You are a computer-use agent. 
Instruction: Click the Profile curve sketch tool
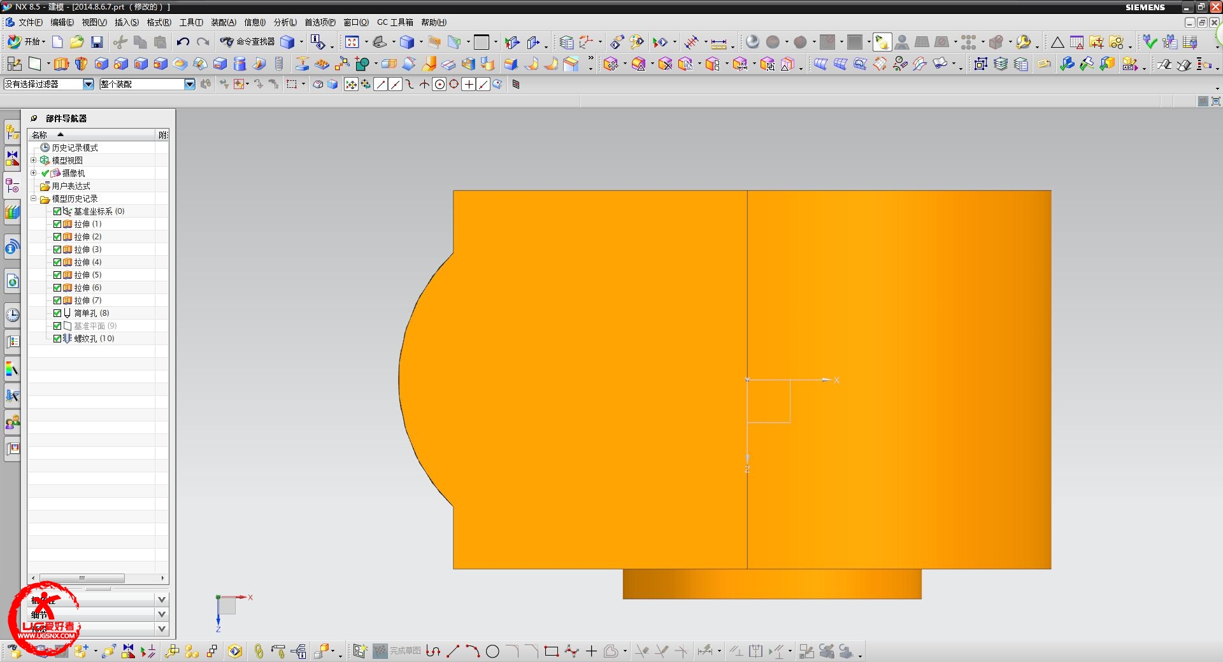point(433,651)
